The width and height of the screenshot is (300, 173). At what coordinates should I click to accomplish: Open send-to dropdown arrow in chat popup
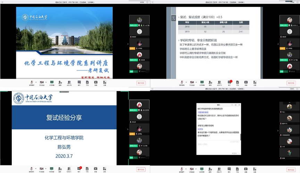[x=239, y=154]
